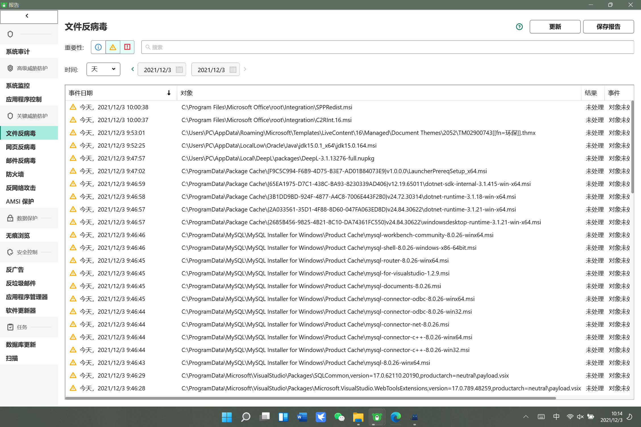This screenshot has height=427, width=641.
Task: Click warning icon of the 10:00:37 event
Action: [73, 120]
